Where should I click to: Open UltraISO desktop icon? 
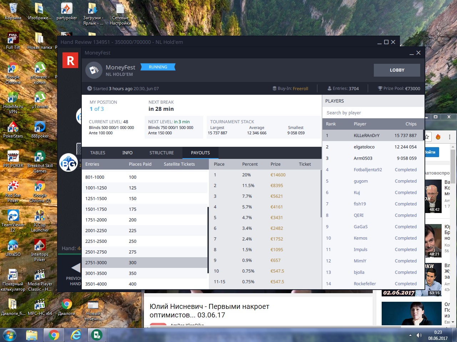pos(13,248)
